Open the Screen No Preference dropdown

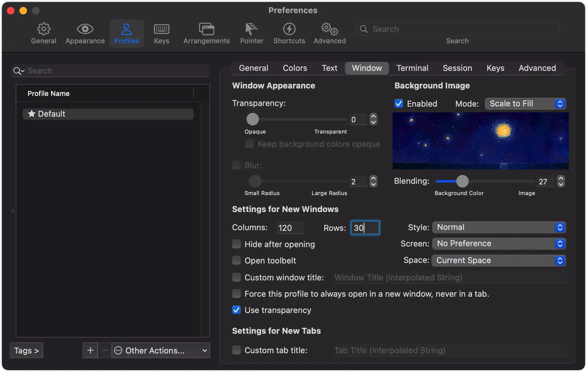[499, 243]
